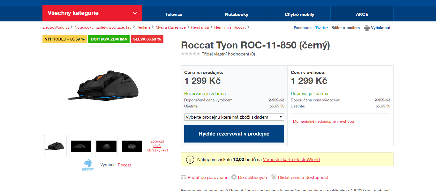Click the printer icon
This screenshot has height=191, width=436.
367,28
